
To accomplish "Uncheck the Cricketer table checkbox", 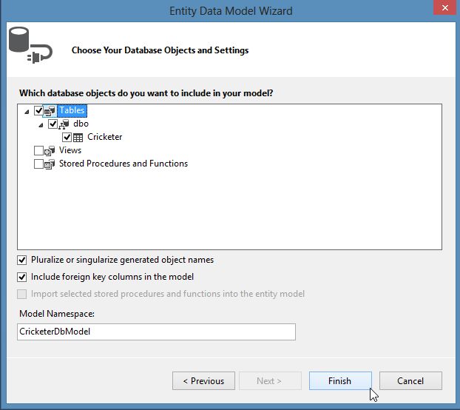I will click(67, 137).
